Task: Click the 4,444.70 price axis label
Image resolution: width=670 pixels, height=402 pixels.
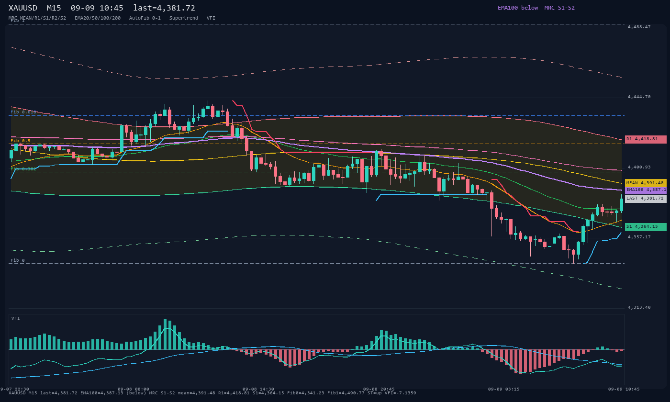Action: click(639, 97)
